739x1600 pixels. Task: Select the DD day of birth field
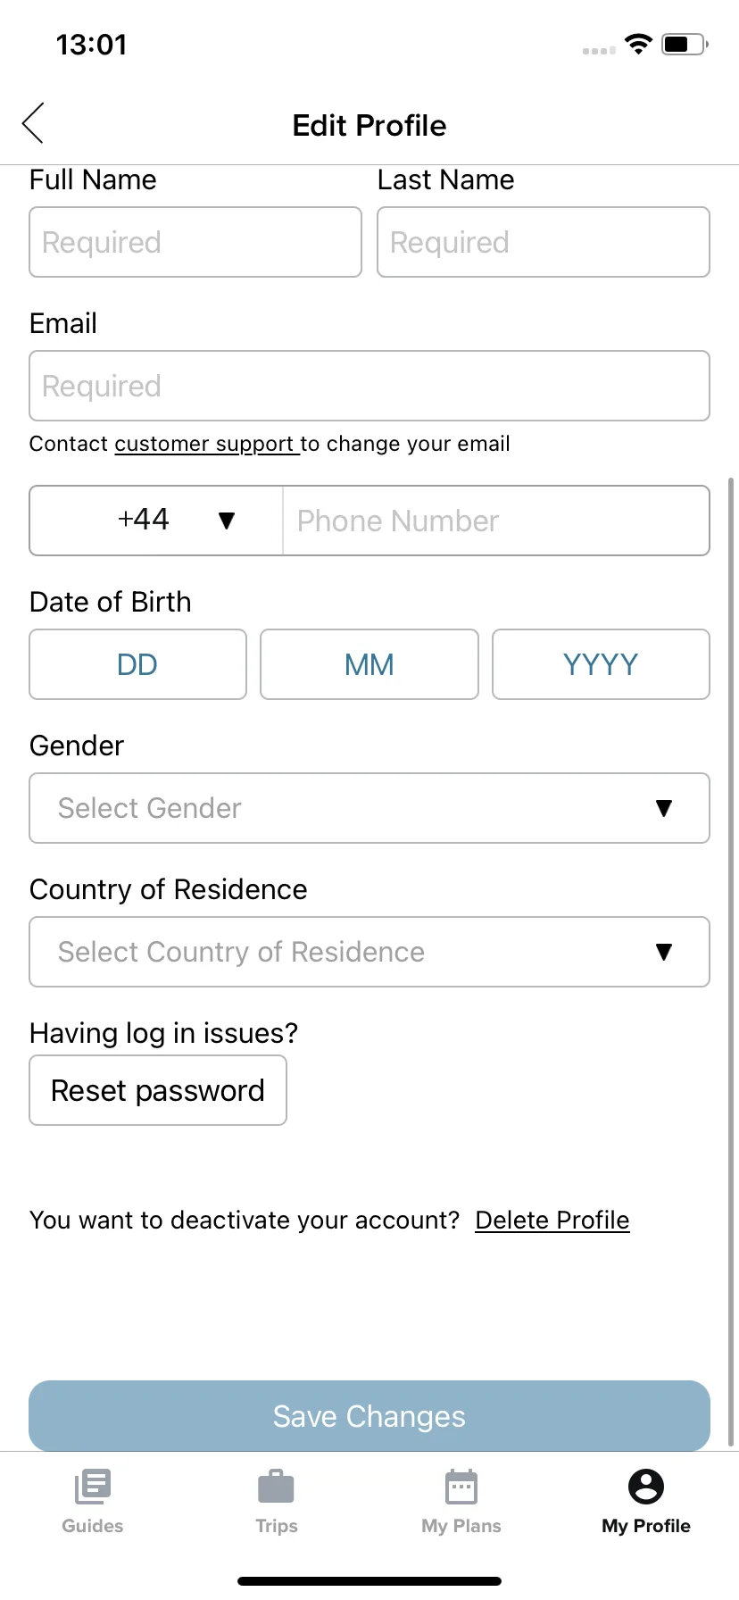coord(137,664)
